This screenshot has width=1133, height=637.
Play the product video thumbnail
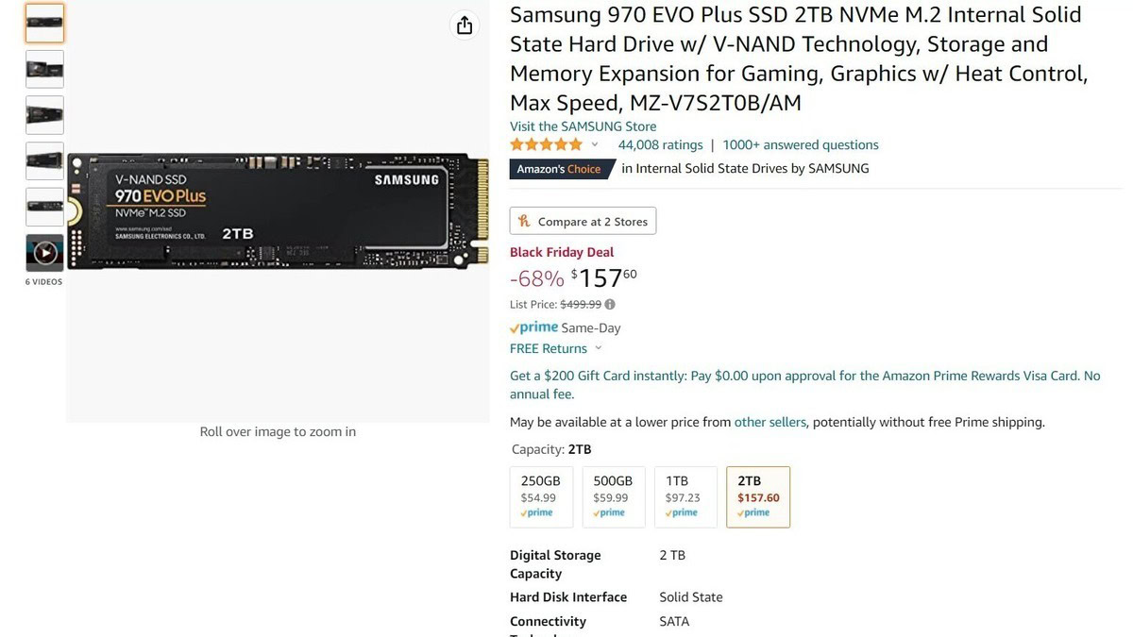(x=44, y=253)
